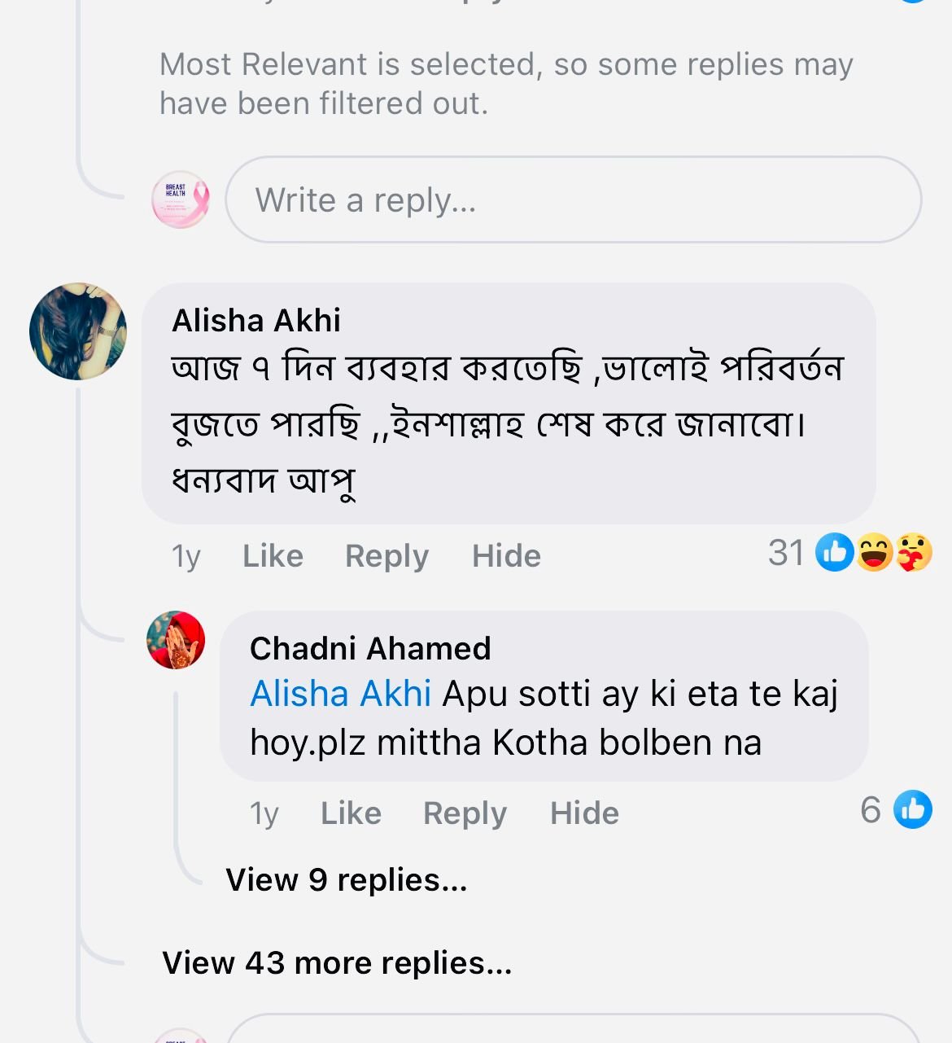The height and width of the screenshot is (1043, 952).
Task: Click the care reaction emoji icon
Action: [x=914, y=553]
